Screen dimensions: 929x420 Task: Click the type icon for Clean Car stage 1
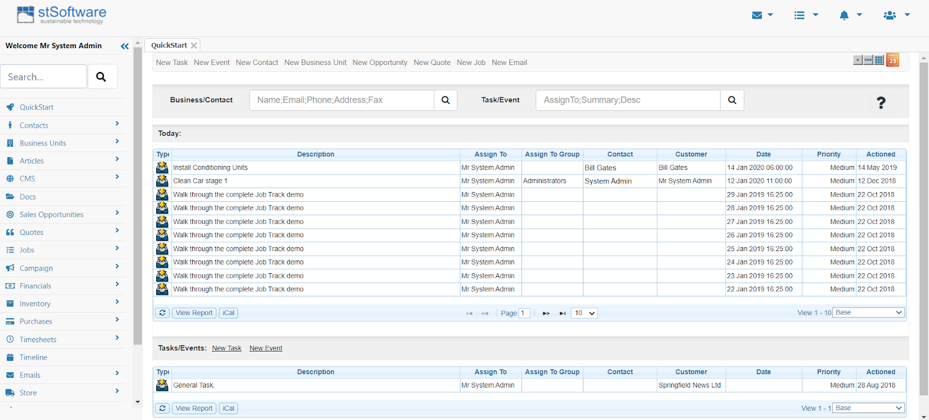[162, 181]
